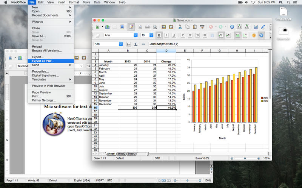The width and height of the screenshot is (302, 188).
Task: Expand the Name Box D16 dropdown
Action: pos(121,44)
